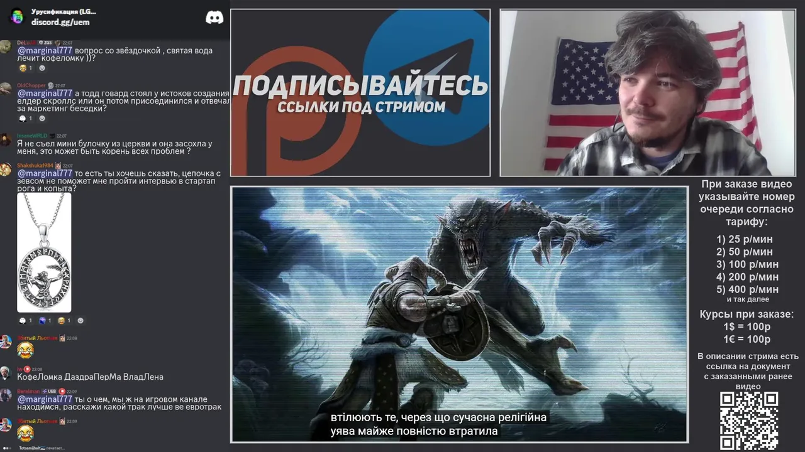This screenshot has width=805, height=452.
Task: Click the Урусификация server name
Action: click(64, 11)
